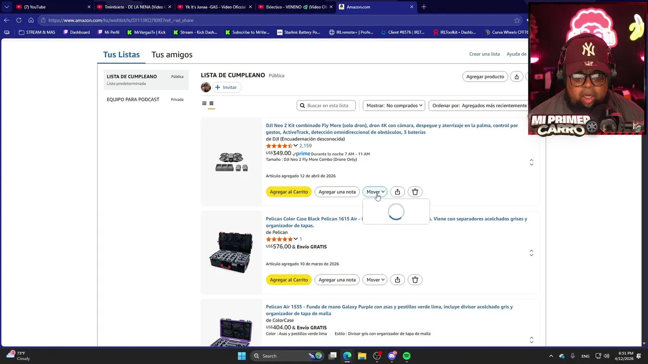The height and width of the screenshot is (364, 648).
Task: Close the Amazon.com tab
Action: pyautogui.click(x=412, y=7)
